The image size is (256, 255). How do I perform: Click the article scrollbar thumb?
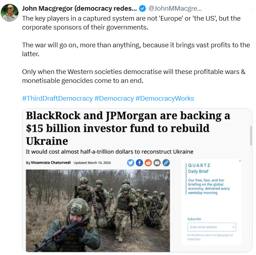pos(251,136)
